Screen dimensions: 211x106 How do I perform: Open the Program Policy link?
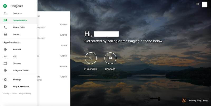[25, 93]
